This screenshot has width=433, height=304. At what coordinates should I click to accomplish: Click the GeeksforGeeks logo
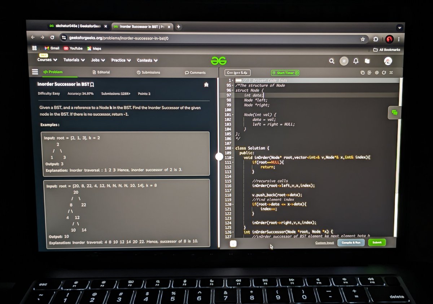tap(219, 61)
